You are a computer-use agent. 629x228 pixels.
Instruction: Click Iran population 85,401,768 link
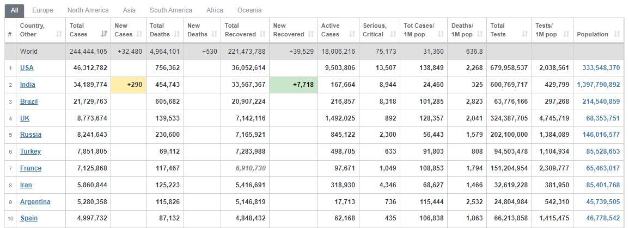[x=603, y=185]
